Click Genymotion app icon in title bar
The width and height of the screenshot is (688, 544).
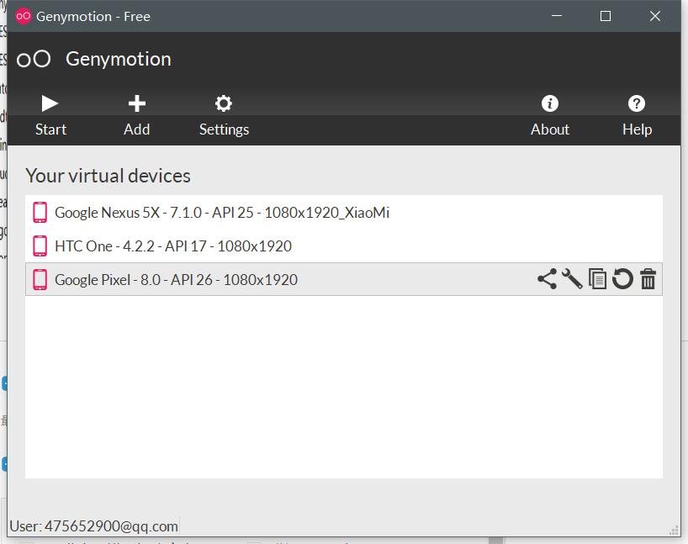(x=24, y=16)
